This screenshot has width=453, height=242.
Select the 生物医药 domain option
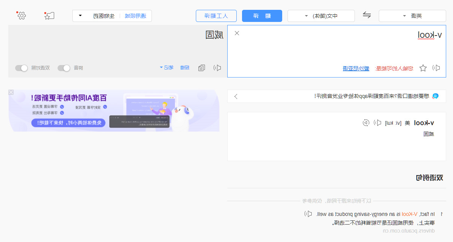pyautogui.click(x=104, y=16)
